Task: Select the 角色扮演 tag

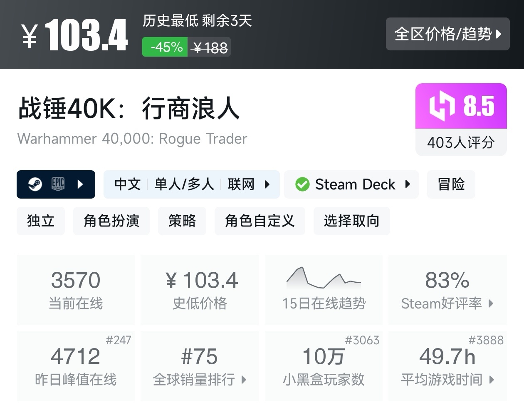Action: pos(111,221)
